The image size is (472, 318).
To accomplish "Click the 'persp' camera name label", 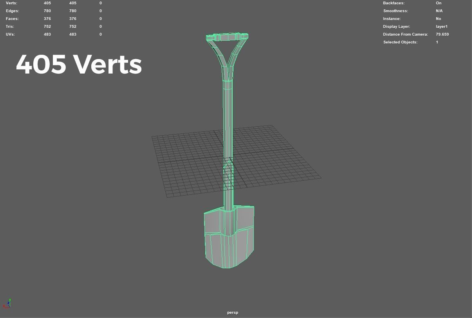I will click(x=233, y=313).
